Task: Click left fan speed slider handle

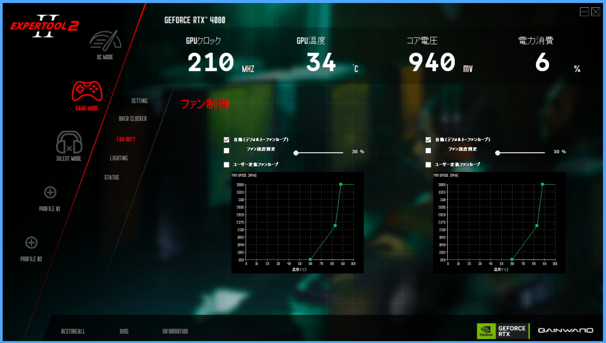Action: (x=296, y=153)
